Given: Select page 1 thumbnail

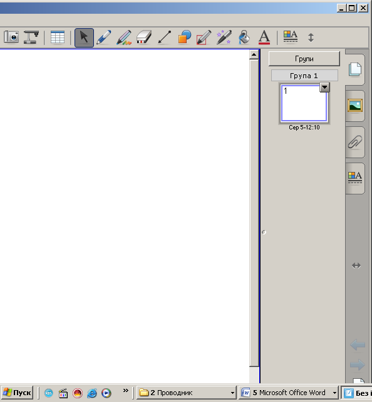Looking at the screenshot, I should coord(304,103).
